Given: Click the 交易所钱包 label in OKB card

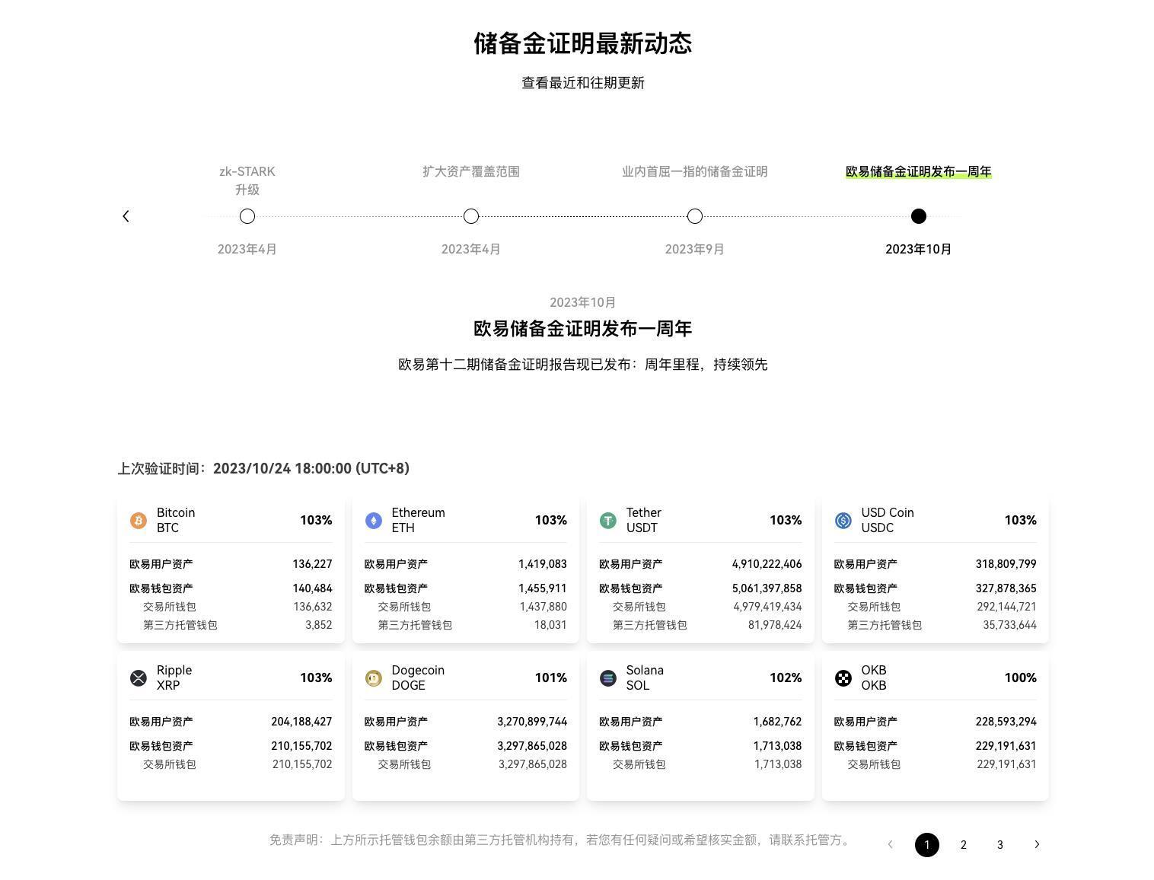Looking at the screenshot, I should [x=874, y=765].
